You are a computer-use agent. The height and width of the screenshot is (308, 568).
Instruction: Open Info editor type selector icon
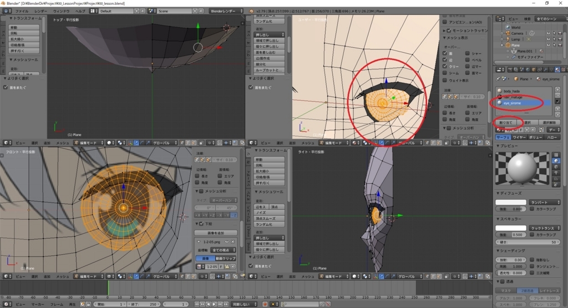pyautogui.click(x=7, y=11)
